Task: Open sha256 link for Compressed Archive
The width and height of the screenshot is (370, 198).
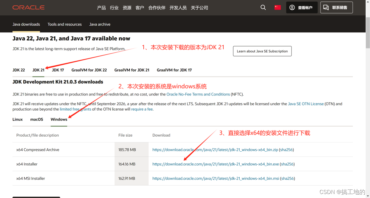Action: [x=286, y=150]
